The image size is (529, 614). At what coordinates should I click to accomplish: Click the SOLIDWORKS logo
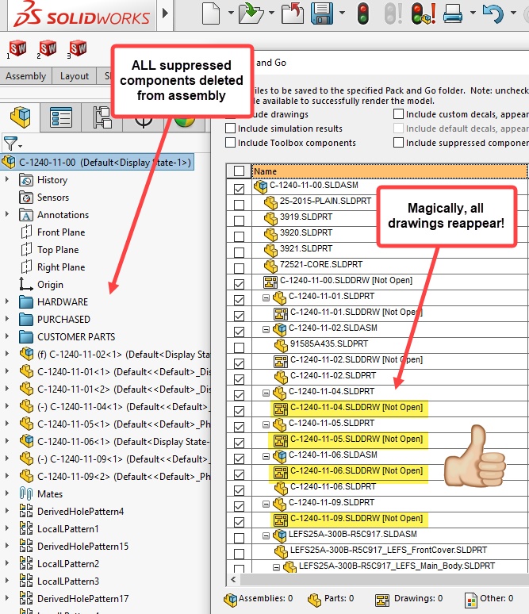point(82,15)
